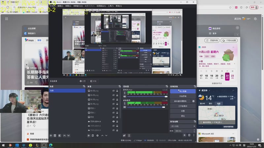Select the 场景 item in Scenes list
This screenshot has width=264, height=148.
click(67, 91)
